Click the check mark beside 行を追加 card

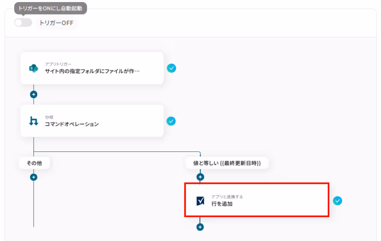337,200
